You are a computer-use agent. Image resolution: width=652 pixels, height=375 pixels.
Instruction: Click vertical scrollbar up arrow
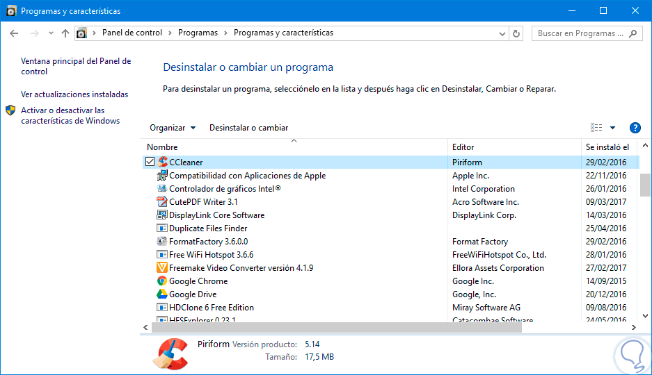click(x=645, y=145)
